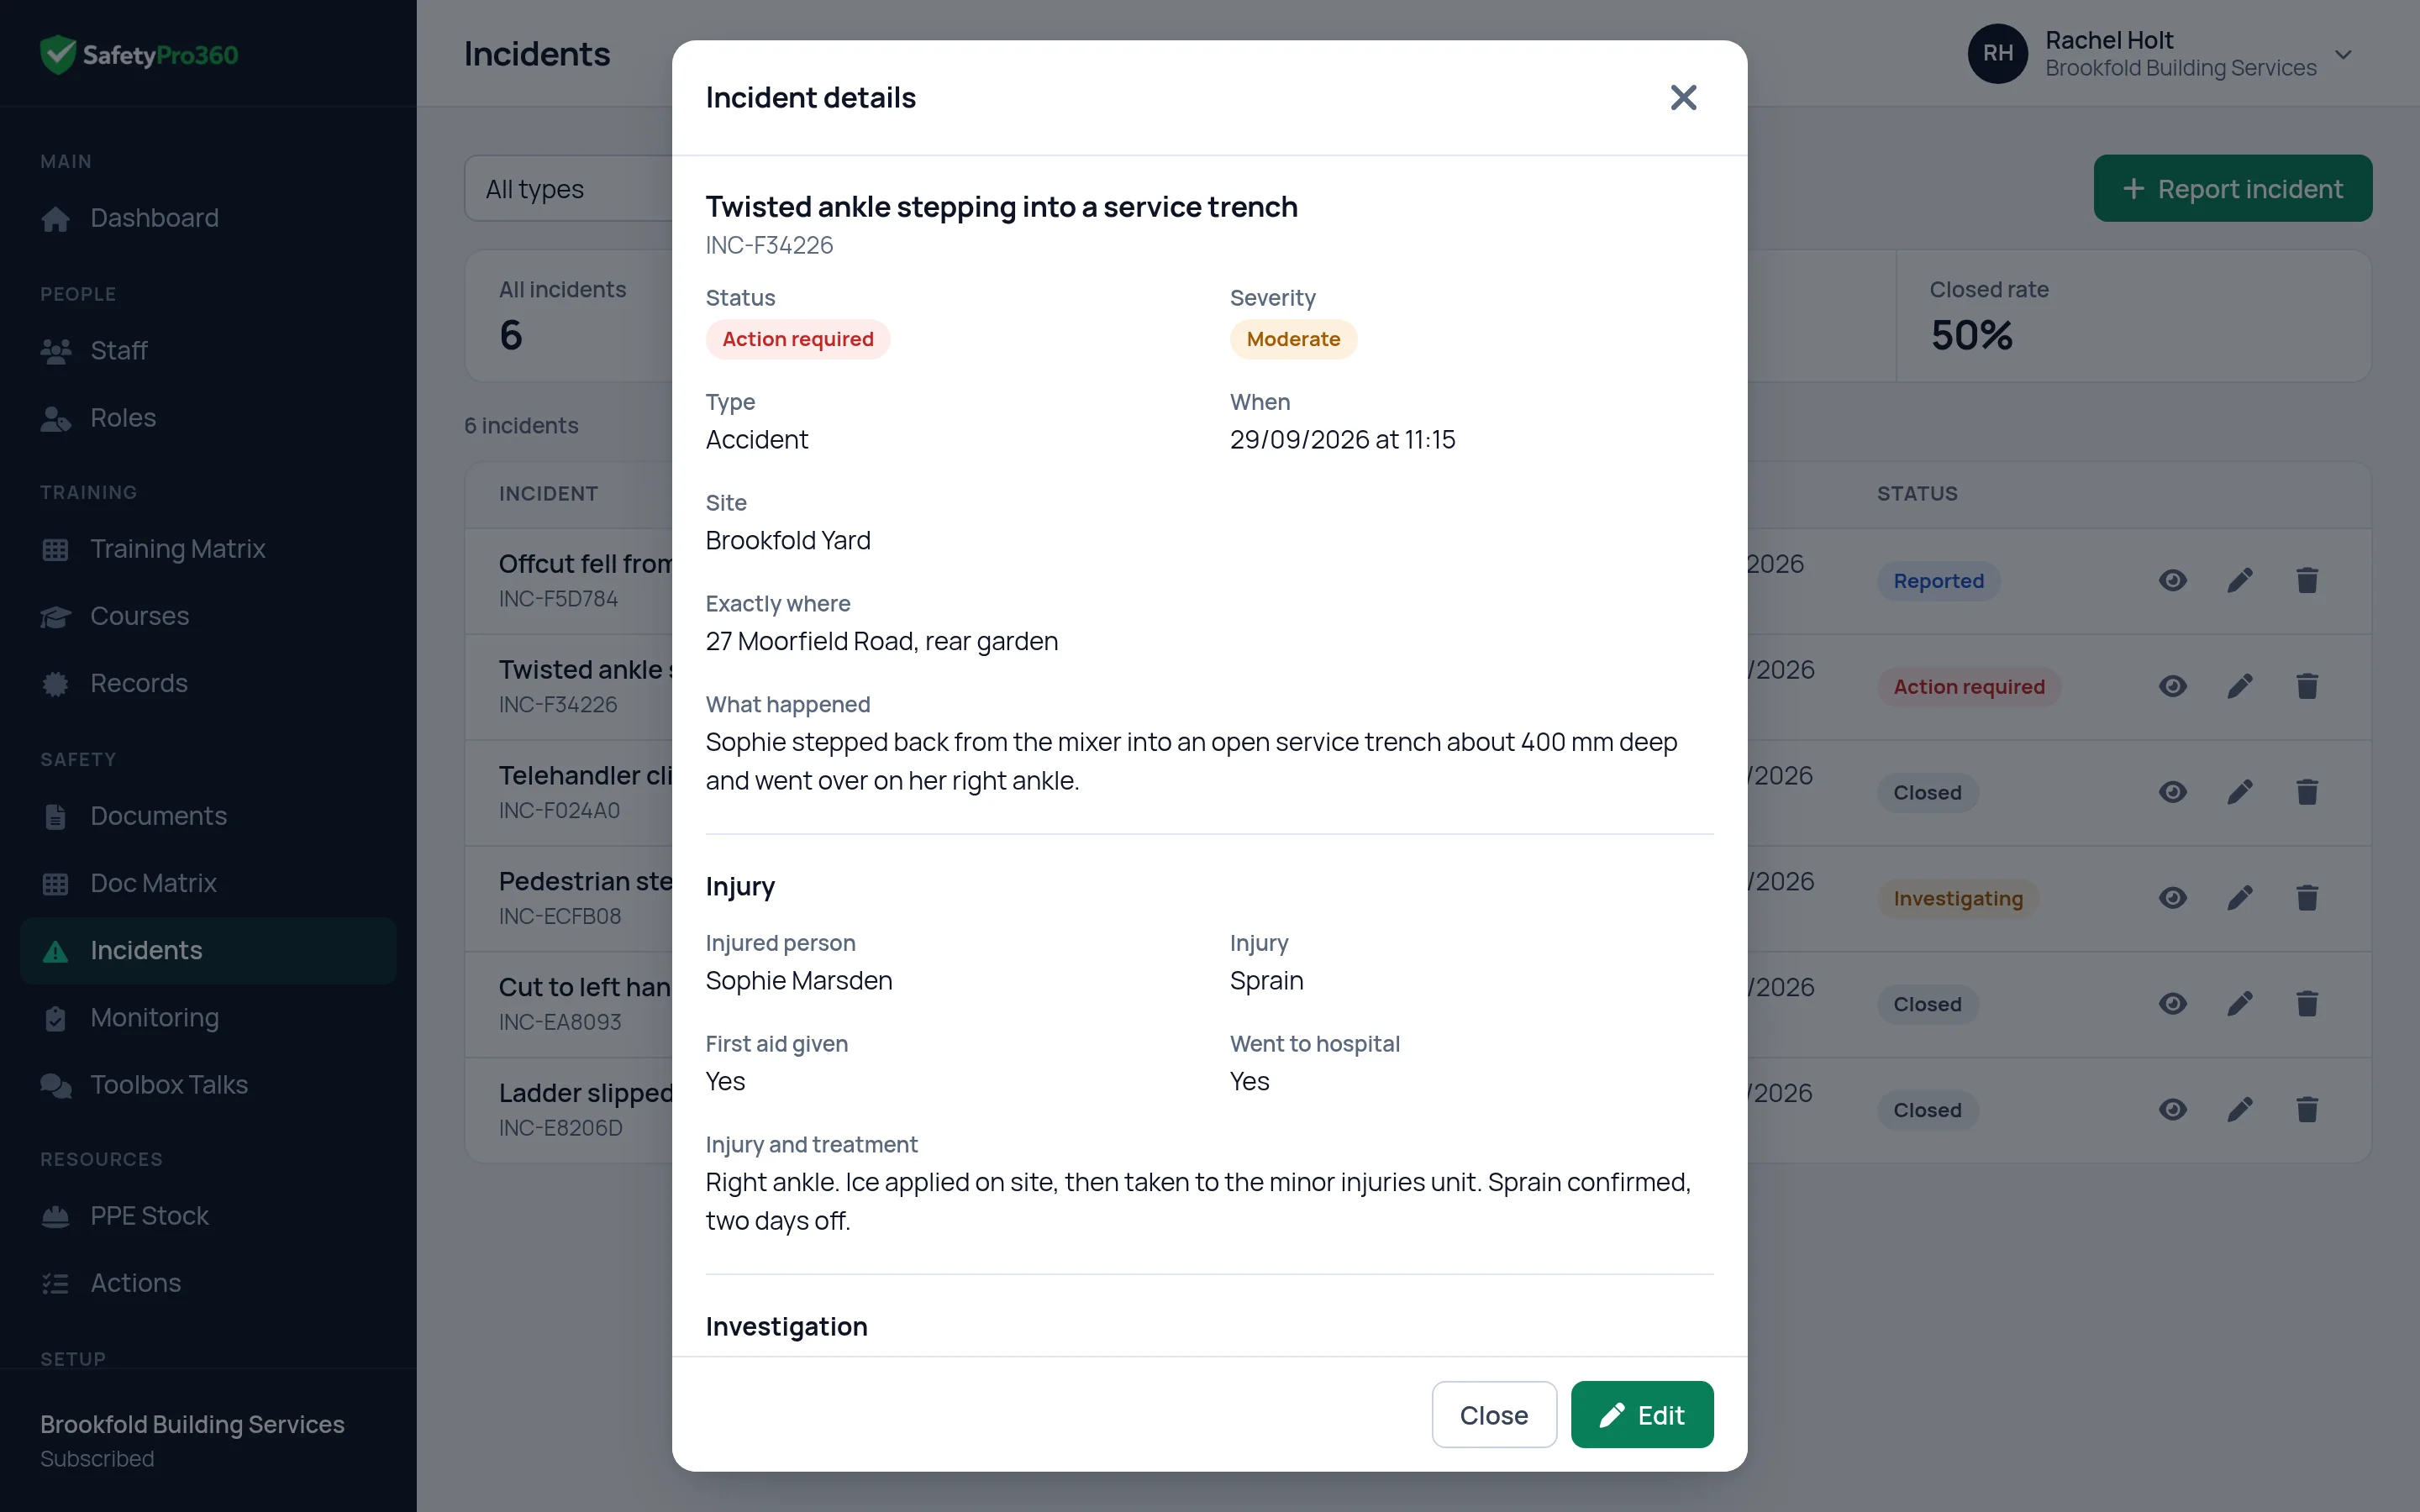2420x1512 pixels.
Task: View the Telehandler incident eye icon
Action: click(x=2172, y=792)
